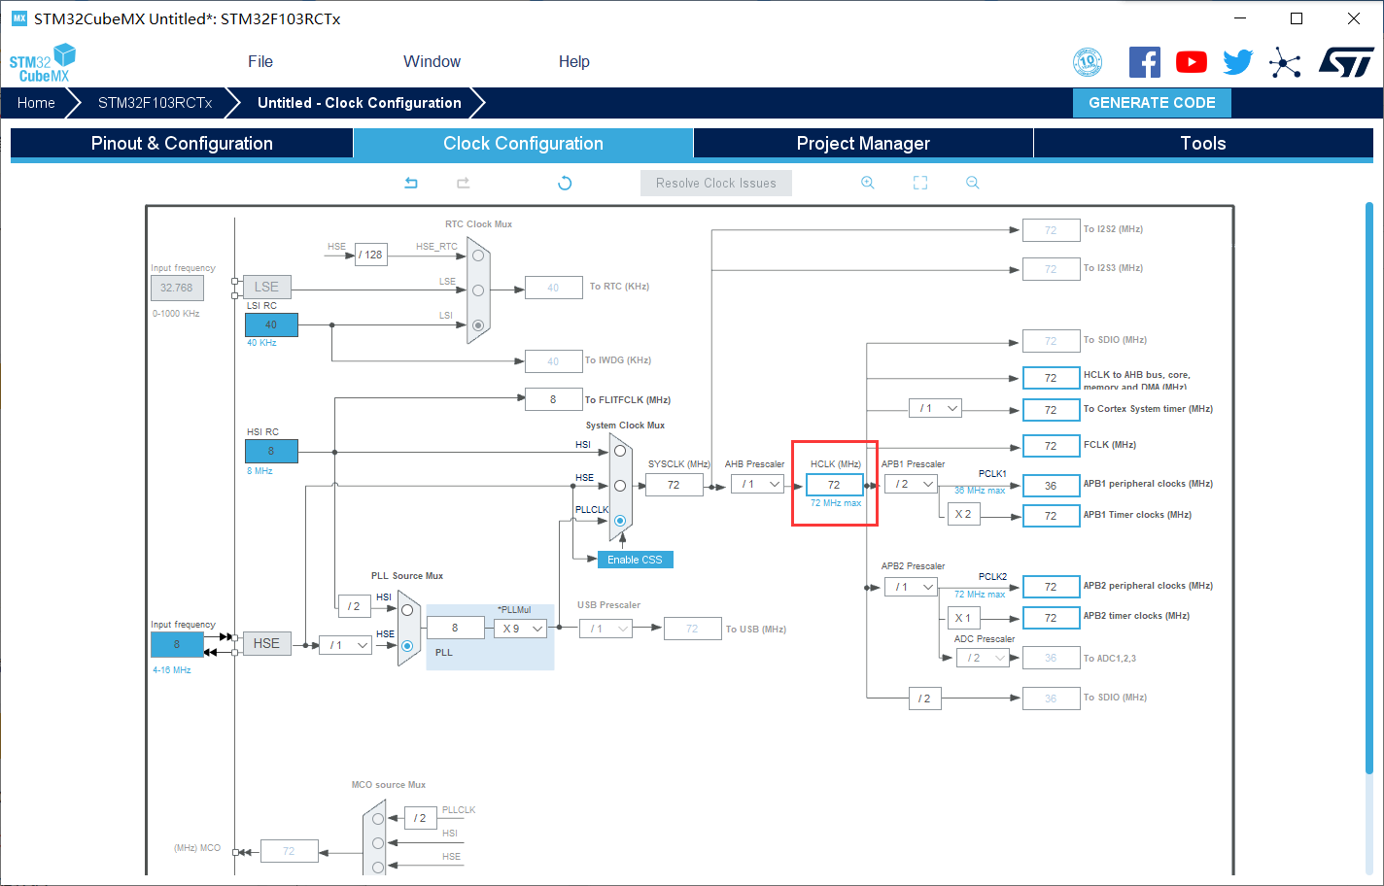Click Untitled - Clock Configuration breadcrumb
Viewport: 1384px width, 886px height.
pos(360,103)
